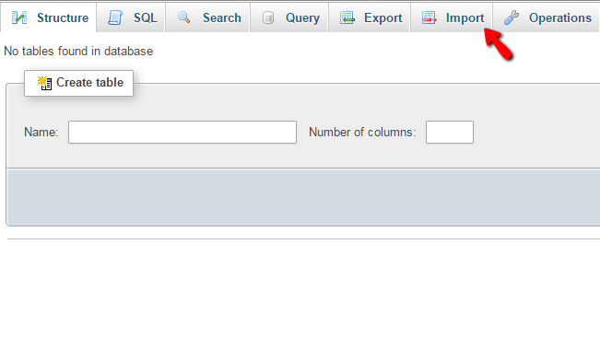Viewport: 600px width, 337px height.
Task: Click the Structure tab icon
Action: (19, 17)
